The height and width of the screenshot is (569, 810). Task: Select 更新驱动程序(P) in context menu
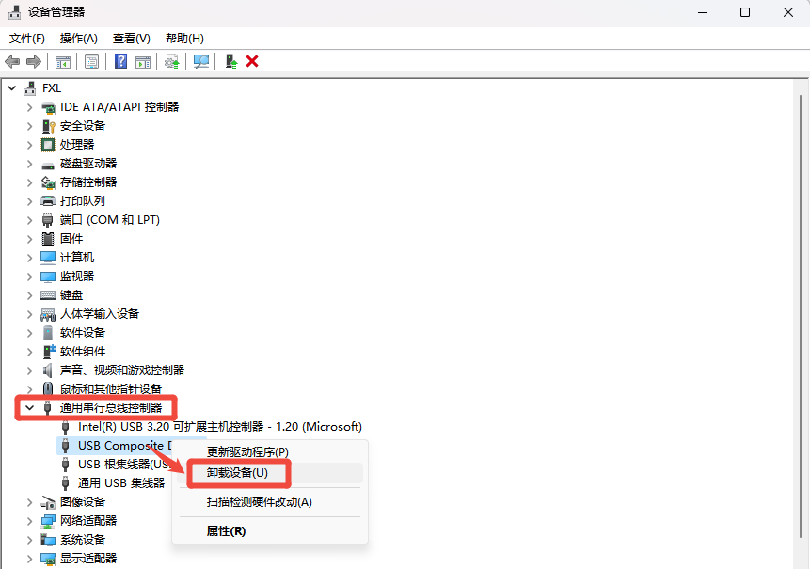point(247,452)
